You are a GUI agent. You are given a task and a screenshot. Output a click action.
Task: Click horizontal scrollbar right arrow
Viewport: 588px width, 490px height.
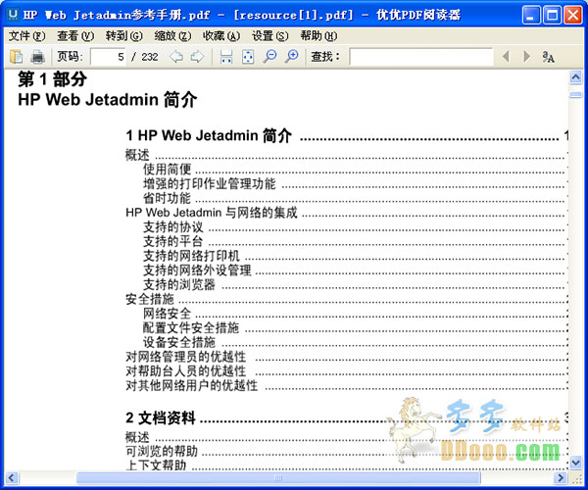pos(561,477)
